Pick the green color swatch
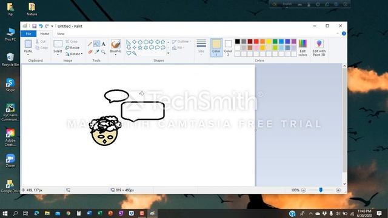This screenshot has height=218, width=388. pos(275,42)
